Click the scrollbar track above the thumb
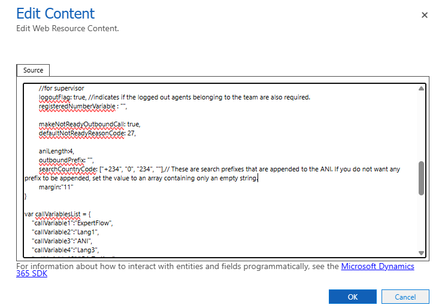 pyautogui.click(x=421, y=126)
